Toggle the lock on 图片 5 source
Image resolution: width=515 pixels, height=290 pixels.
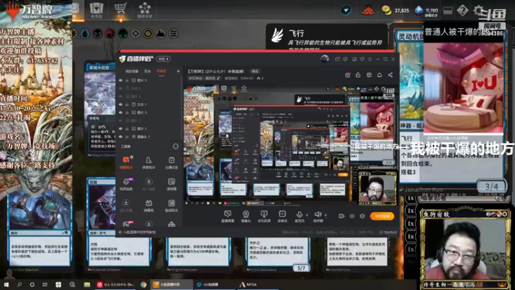click(x=127, y=80)
